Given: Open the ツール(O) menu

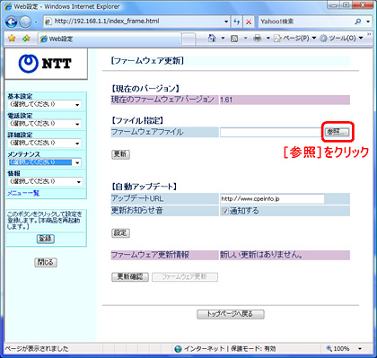Looking at the screenshot, I should [341, 39].
